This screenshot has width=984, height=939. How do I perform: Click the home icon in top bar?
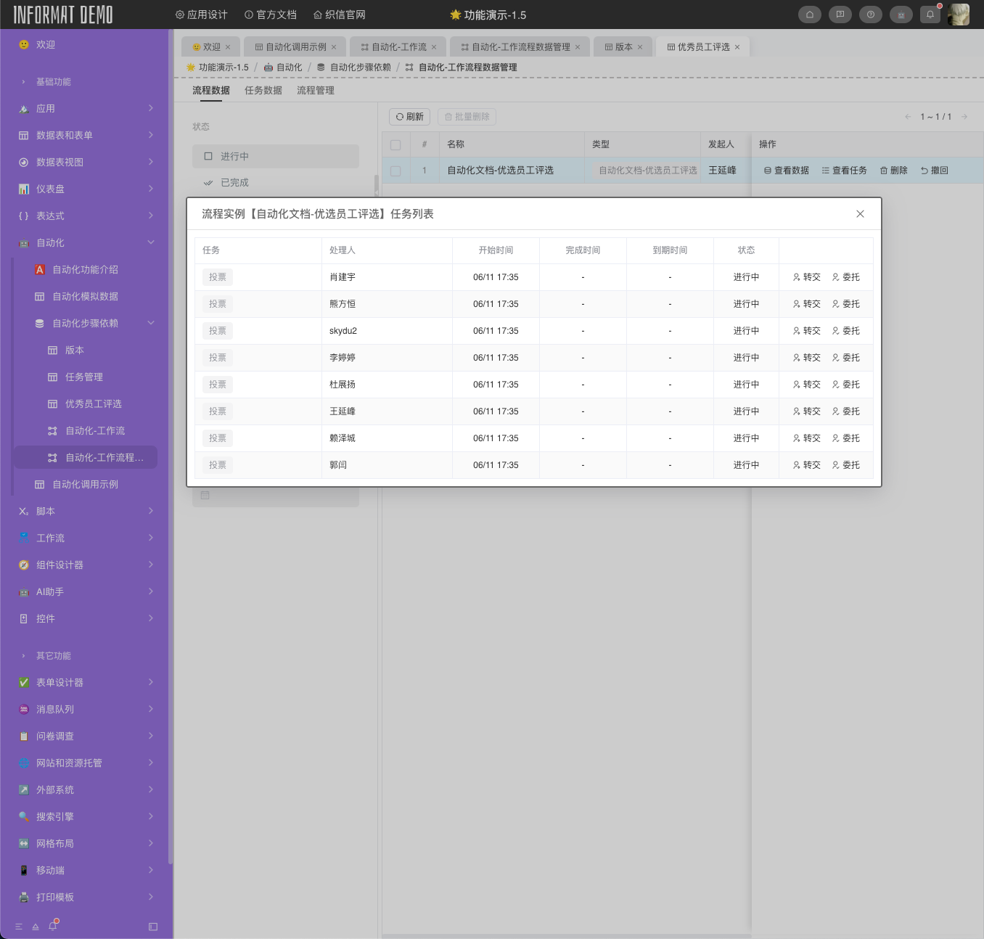tap(810, 15)
